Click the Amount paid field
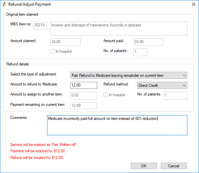199x173 pixels. point(149,42)
